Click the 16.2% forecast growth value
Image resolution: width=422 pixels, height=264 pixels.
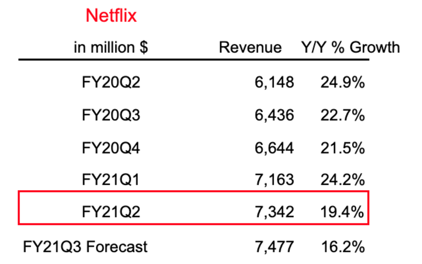pos(343,247)
